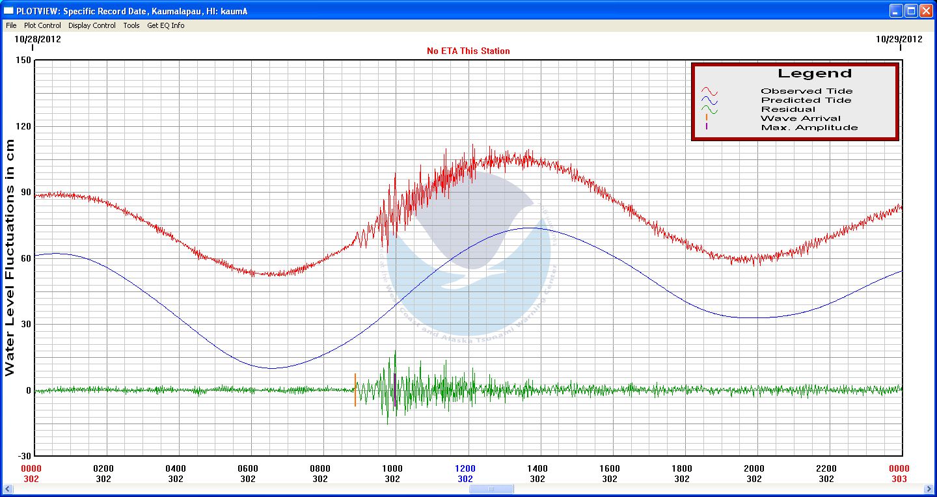Open the Tools menu
The width and height of the screenshot is (937, 497).
(x=131, y=25)
